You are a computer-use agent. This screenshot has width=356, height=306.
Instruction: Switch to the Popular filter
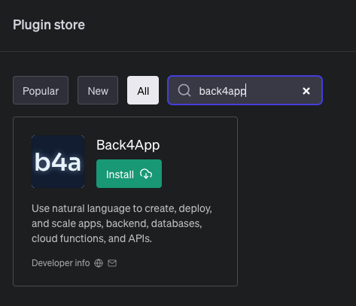pos(41,90)
